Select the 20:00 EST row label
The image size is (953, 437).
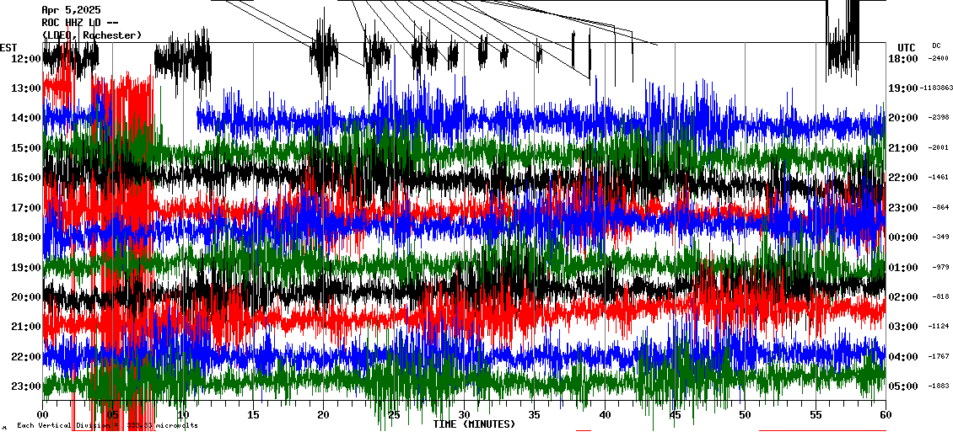[27, 297]
